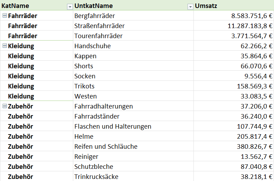
Task: Open the KatName filter dropdown
Action: (x=69, y=6)
